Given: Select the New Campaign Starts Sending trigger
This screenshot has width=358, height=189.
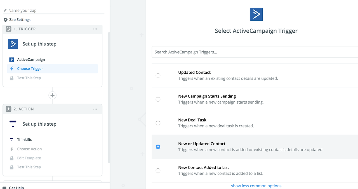Looking at the screenshot, I should [x=158, y=99].
